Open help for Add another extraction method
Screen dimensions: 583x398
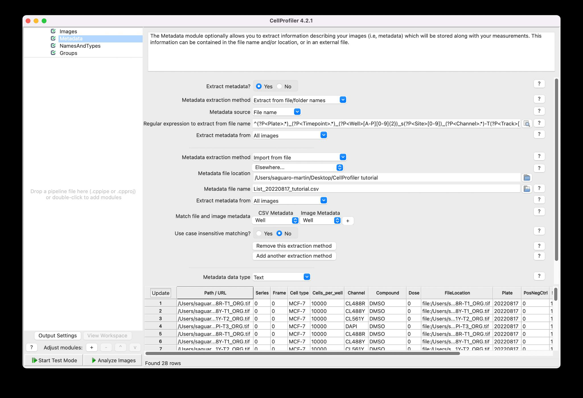tap(539, 256)
